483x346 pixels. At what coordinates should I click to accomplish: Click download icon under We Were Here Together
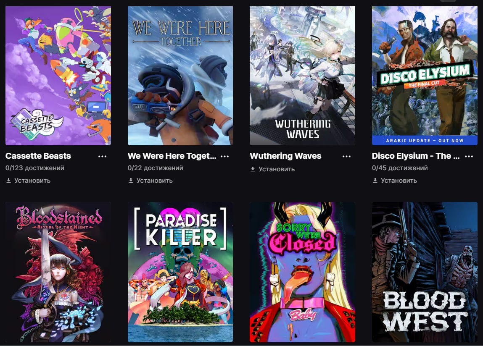coord(131,181)
